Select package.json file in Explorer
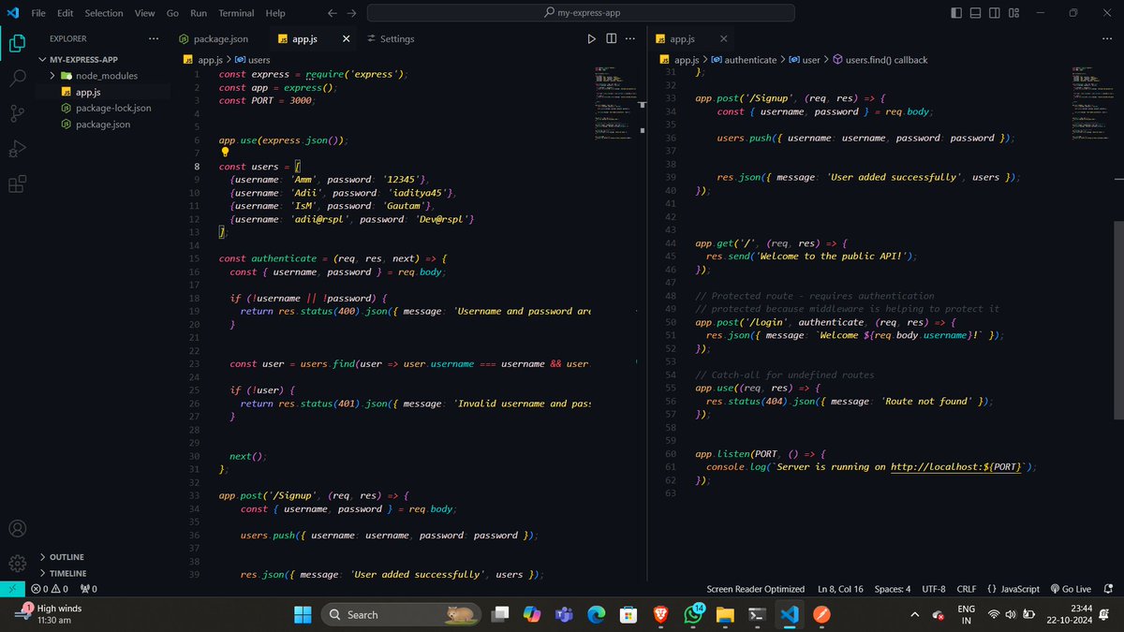 point(104,124)
